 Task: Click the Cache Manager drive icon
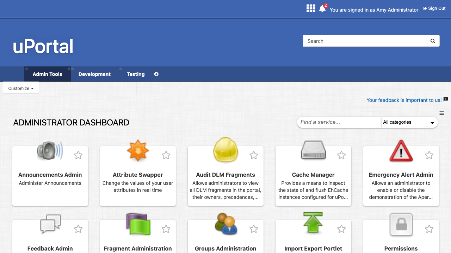[313, 150]
